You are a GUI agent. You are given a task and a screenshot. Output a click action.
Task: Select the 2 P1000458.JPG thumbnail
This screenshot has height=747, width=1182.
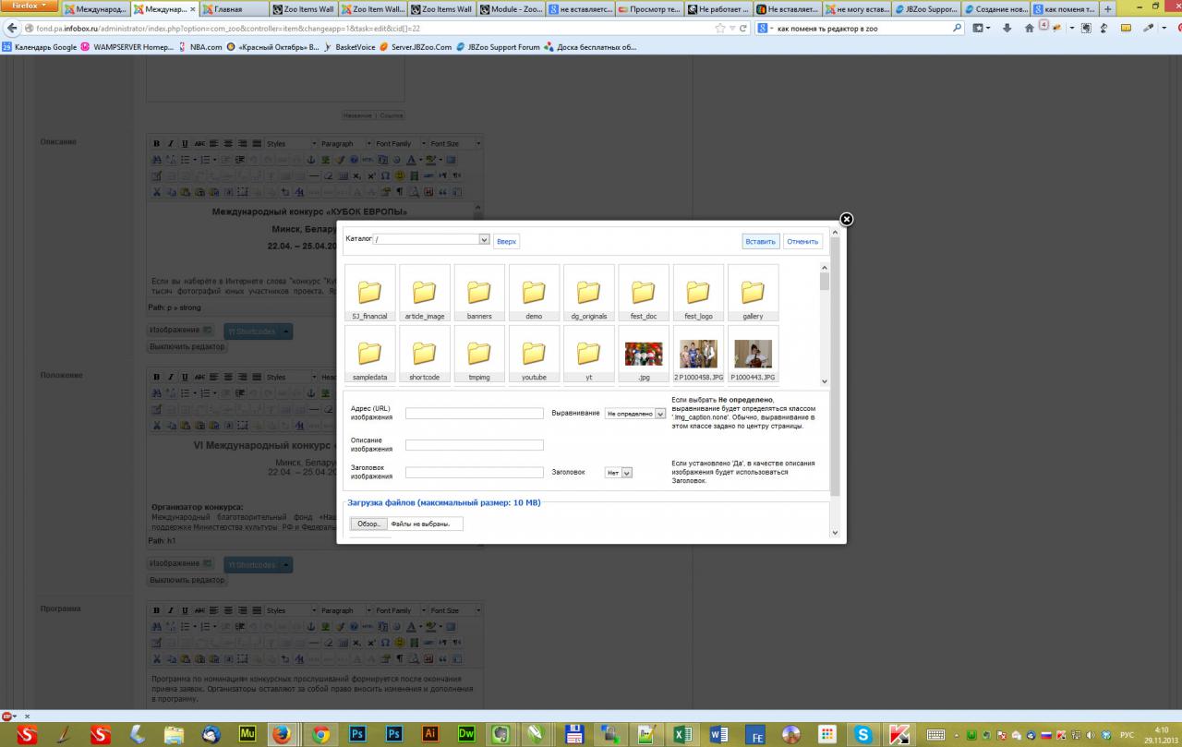(698, 354)
